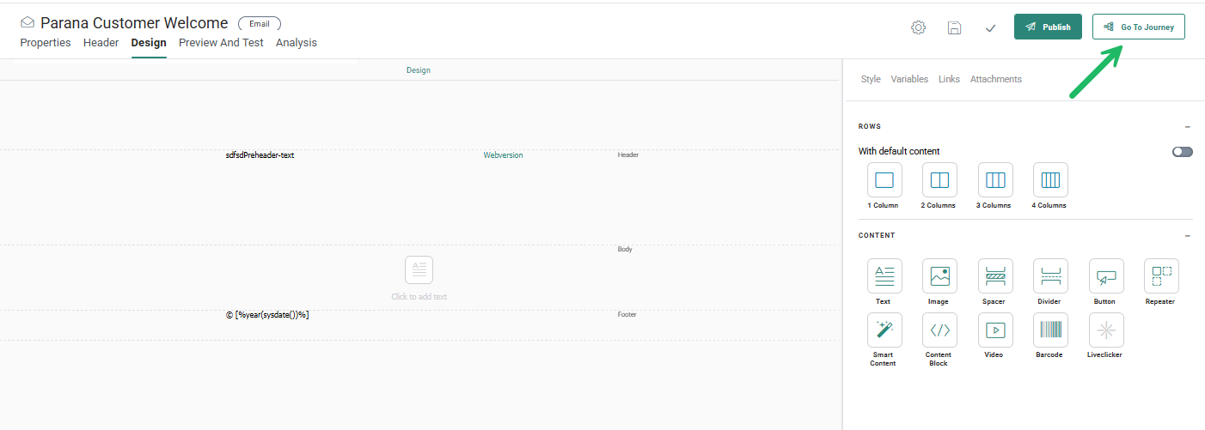The image size is (1205, 430).
Task: Click the Publish button
Action: pos(1048,27)
